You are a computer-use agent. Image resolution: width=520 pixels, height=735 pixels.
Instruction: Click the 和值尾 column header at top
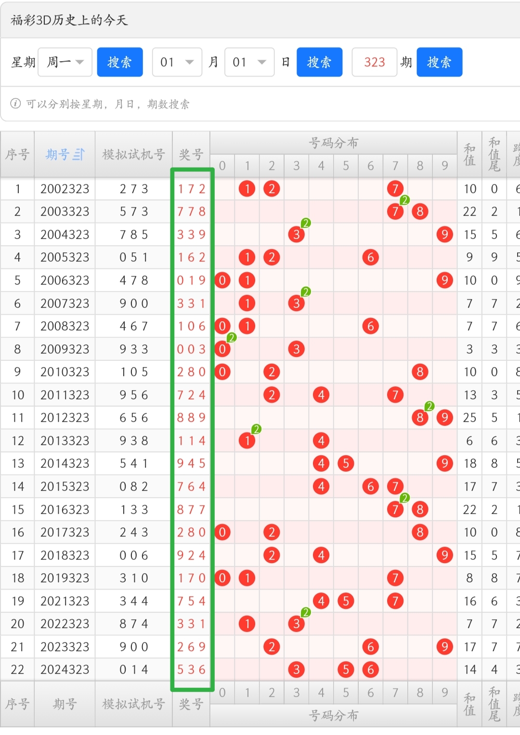pos(494,155)
